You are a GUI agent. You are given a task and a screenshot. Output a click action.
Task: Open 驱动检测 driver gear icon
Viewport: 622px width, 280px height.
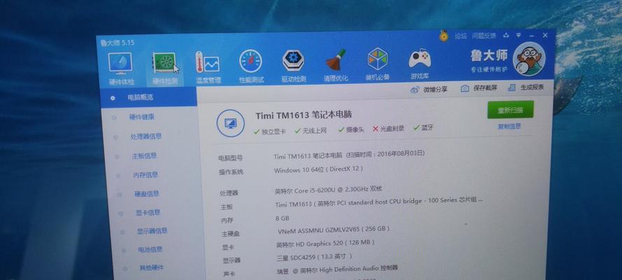pyautogui.click(x=294, y=61)
